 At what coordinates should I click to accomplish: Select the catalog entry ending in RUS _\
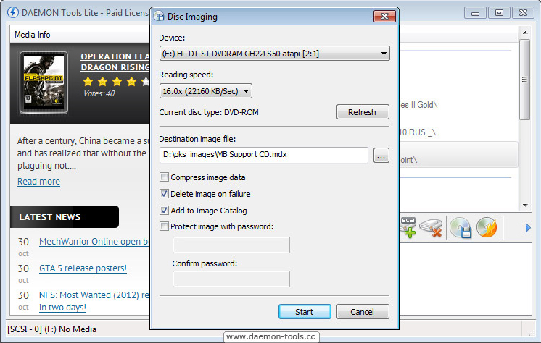[418, 132]
